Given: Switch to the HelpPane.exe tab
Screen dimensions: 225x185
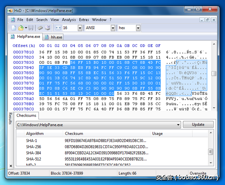Looking at the screenshot, I should (26, 37).
